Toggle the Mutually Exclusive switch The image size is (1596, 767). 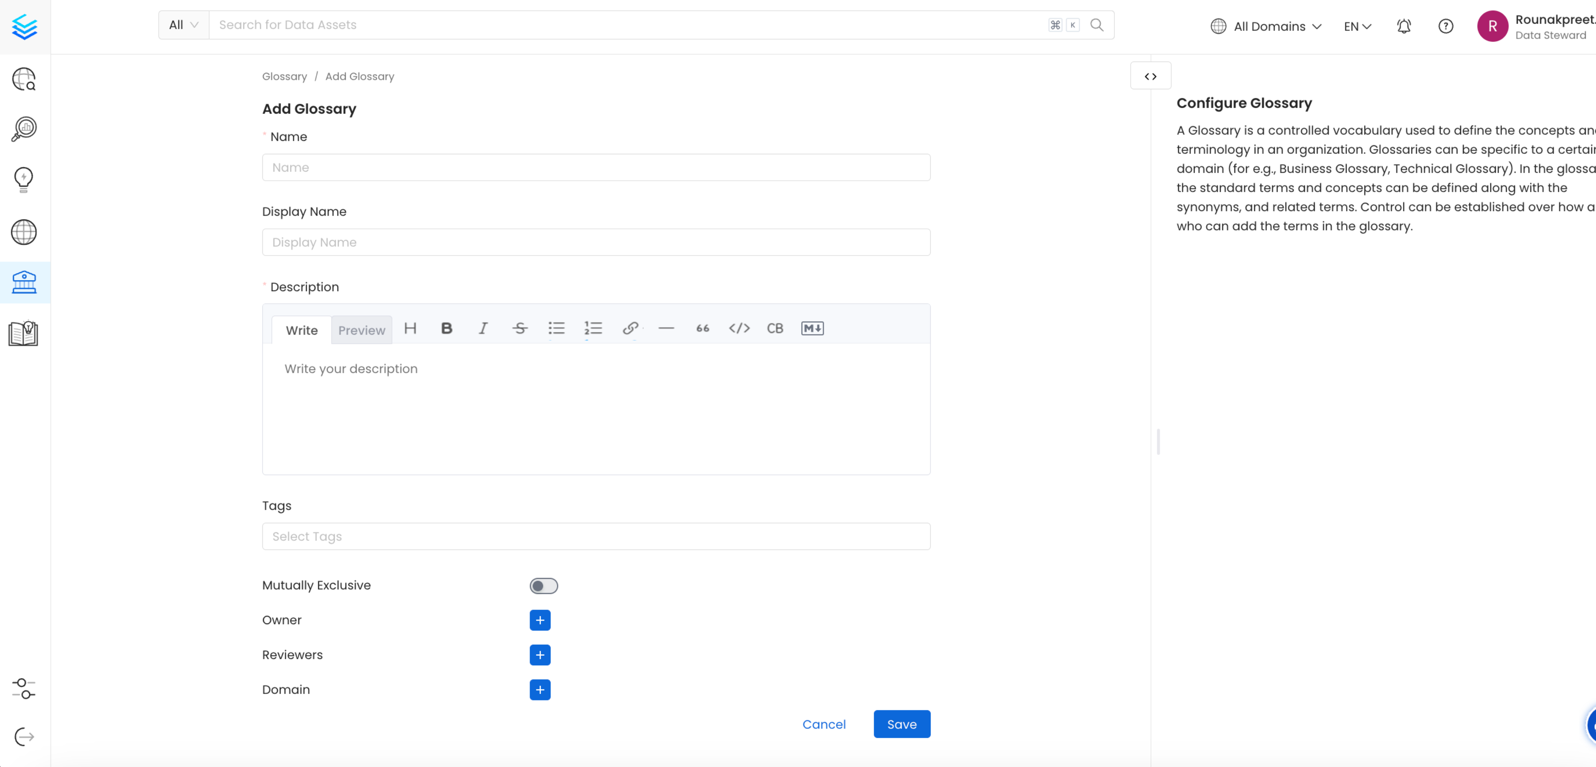543,586
